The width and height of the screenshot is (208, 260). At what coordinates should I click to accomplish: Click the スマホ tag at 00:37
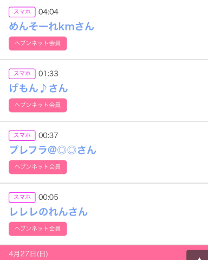click(x=22, y=135)
